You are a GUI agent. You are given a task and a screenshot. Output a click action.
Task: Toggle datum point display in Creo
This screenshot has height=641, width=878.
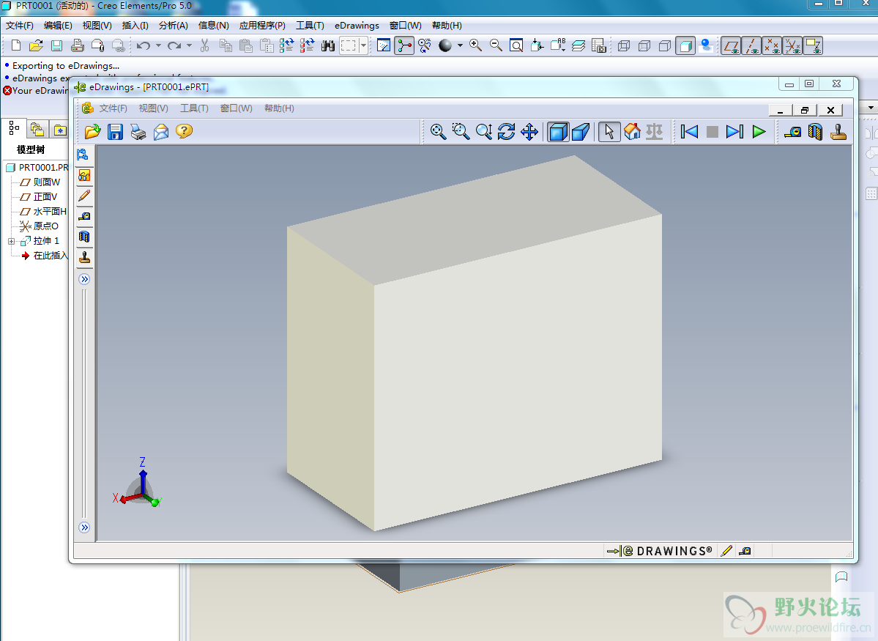(x=772, y=45)
